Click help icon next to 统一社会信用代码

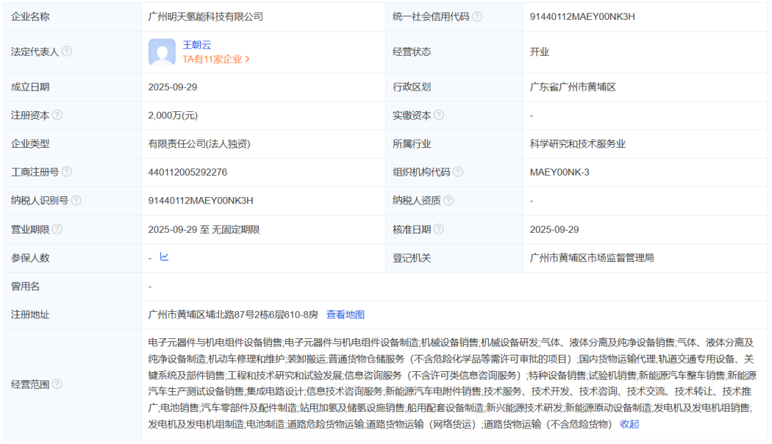[x=477, y=16]
